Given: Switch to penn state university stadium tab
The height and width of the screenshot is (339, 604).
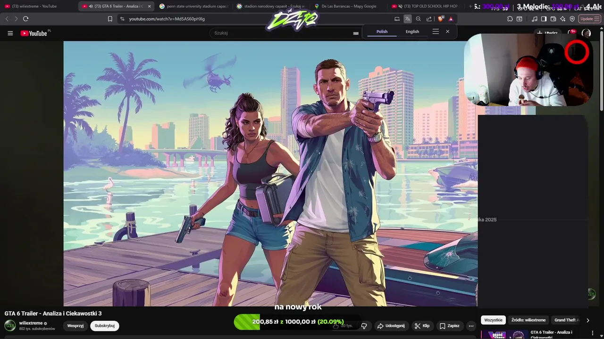Looking at the screenshot, I should coord(194,6).
